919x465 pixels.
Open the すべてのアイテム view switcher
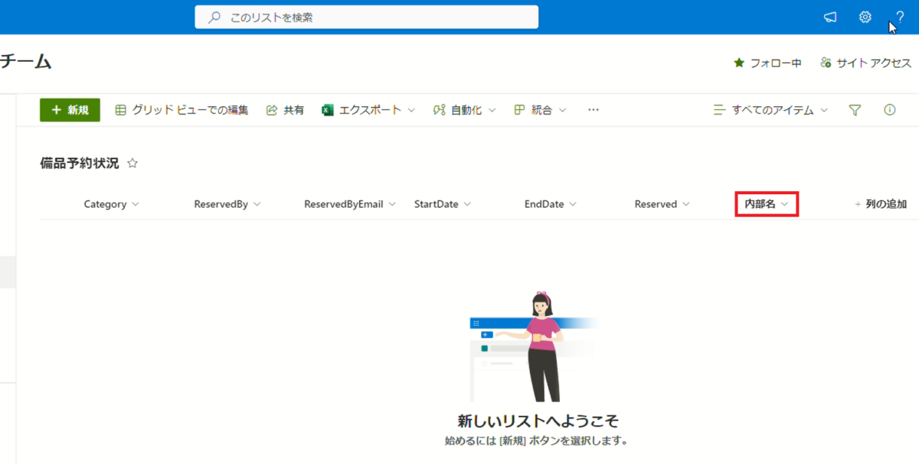[770, 110]
